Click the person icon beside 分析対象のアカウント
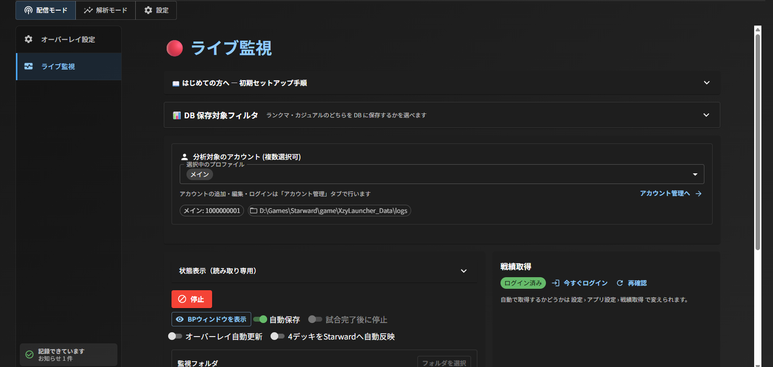This screenshot has height=367, width=773. click(x=184, y=157)
